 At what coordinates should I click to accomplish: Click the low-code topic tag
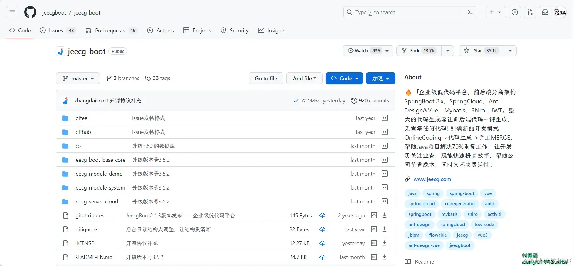click(484, 225)
